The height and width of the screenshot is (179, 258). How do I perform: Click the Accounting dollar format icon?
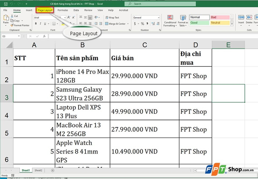[x=135, y=24]
